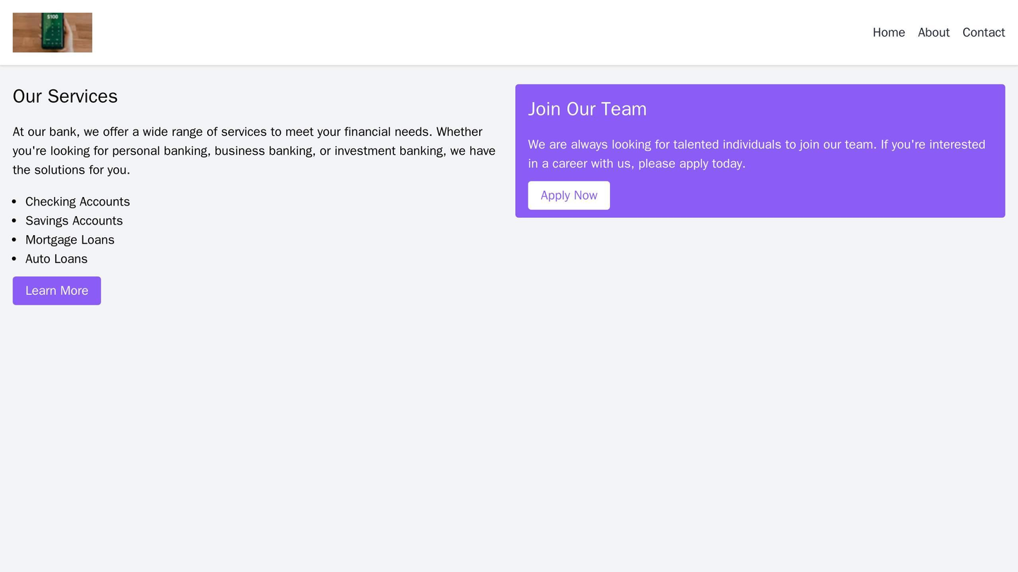
Task: Select the Checking Accounts list item
Action: (77, 202)
